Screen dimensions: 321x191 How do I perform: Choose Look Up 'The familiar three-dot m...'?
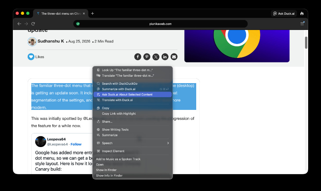tap(132, 70)
